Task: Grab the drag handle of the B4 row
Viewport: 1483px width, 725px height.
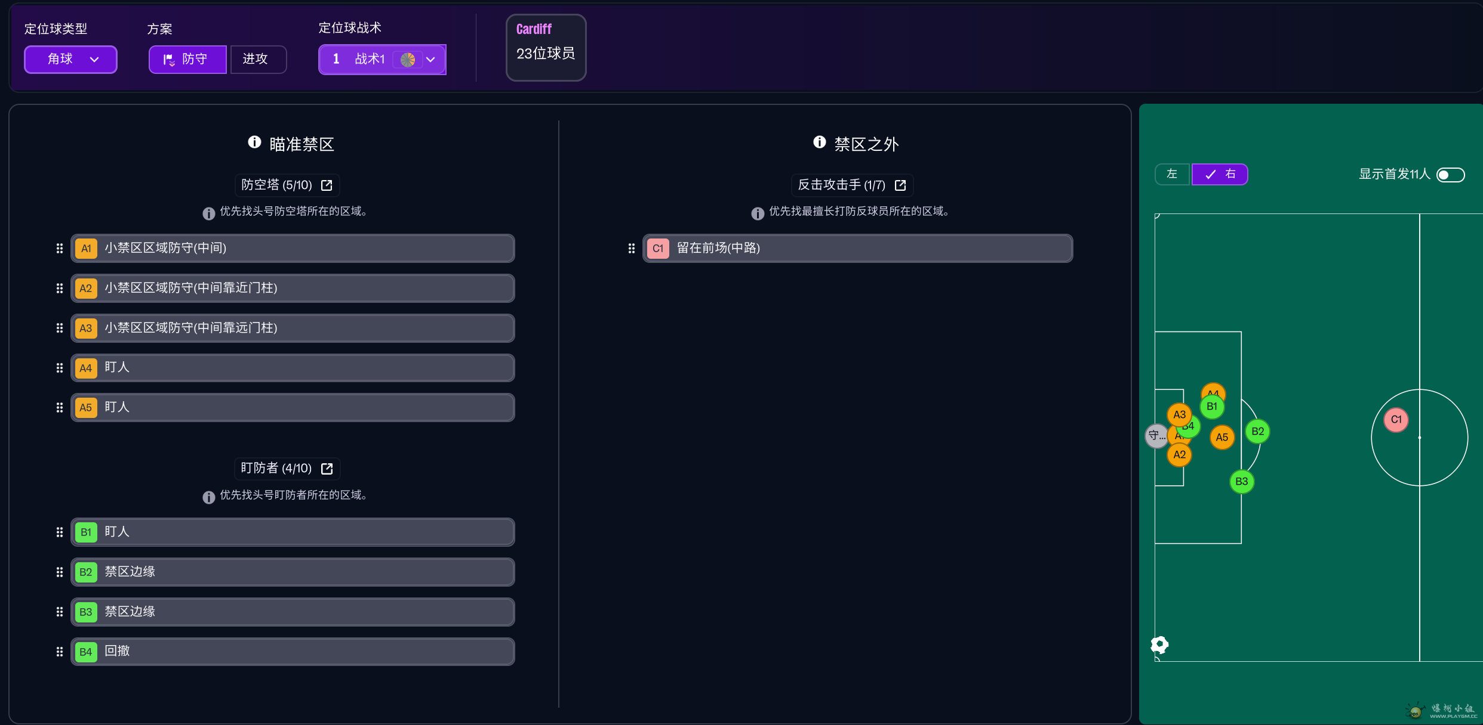Action: point(60,652)
